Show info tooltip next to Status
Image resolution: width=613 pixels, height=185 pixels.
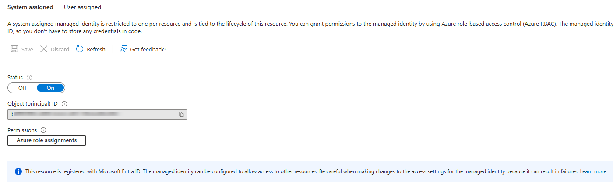click(29, 78)
